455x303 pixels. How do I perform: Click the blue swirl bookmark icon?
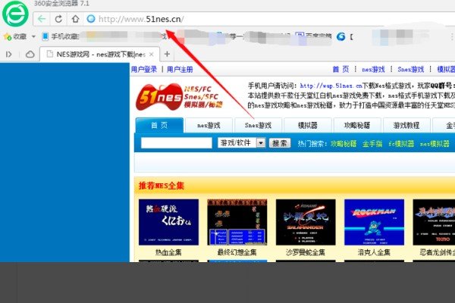click(341, 36)
